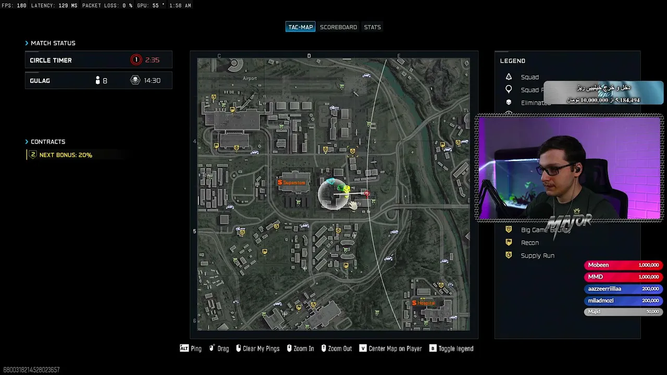Click the streamer webcam overlay
The image size is (667, 375).
coord(569,168)
